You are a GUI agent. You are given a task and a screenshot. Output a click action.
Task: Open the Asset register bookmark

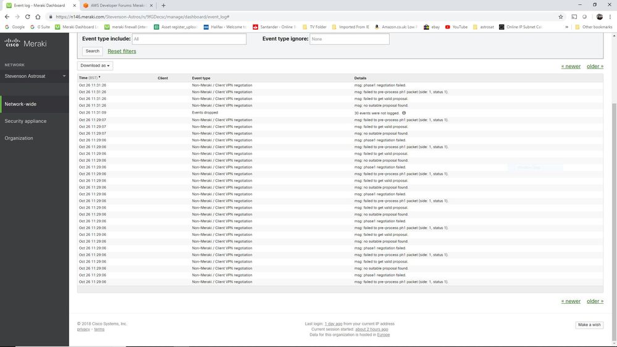(175, 27)
